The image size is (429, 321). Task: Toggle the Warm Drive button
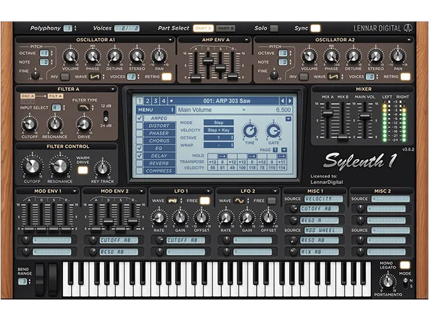point(82,171)
